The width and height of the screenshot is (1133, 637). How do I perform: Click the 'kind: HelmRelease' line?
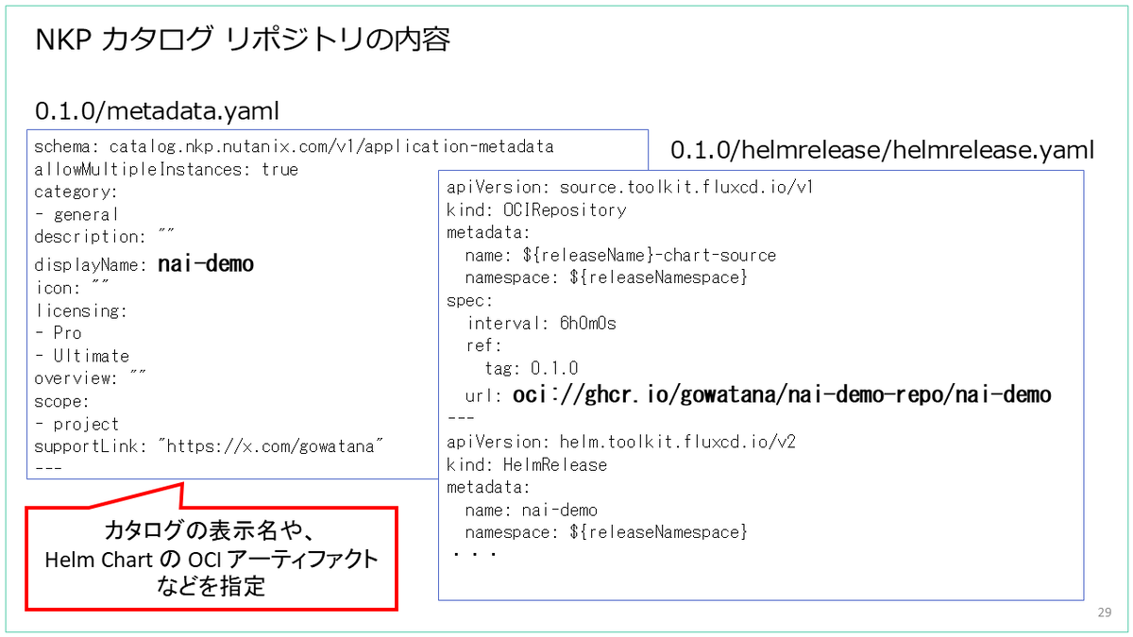(527, 464)
